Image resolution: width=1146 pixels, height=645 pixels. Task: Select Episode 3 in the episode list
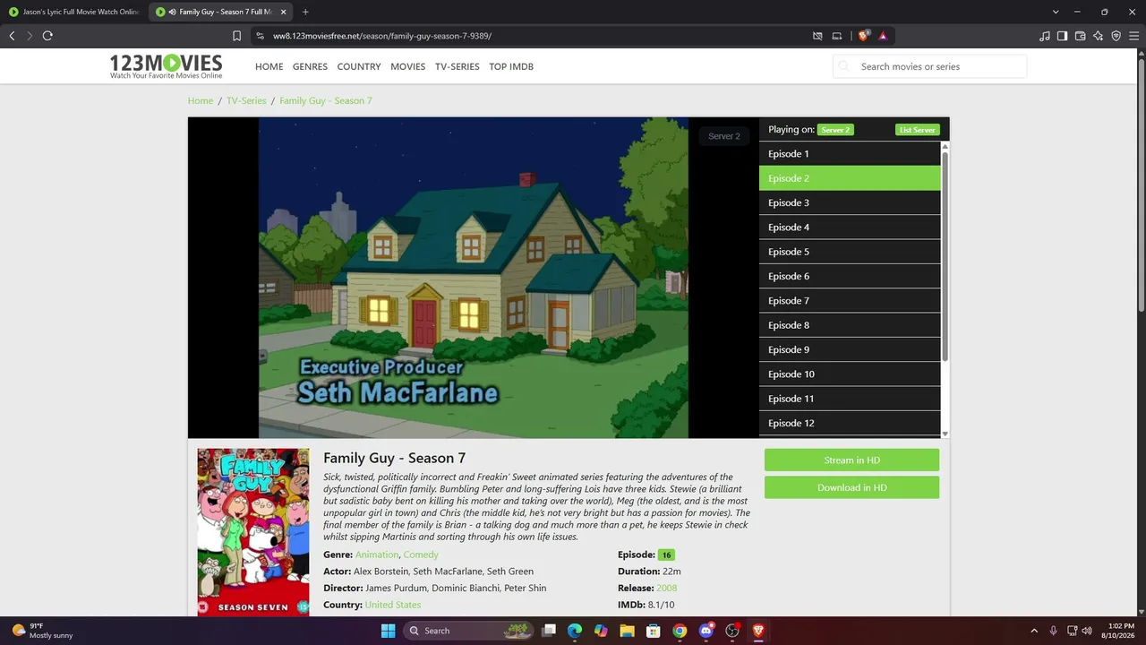(850, 202)
